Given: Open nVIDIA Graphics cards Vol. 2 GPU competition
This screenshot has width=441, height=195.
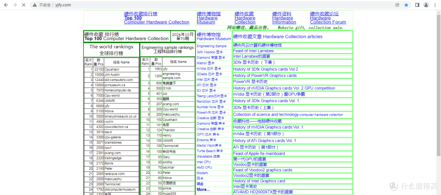Looking at the screenshot, I should pos(284,88).
